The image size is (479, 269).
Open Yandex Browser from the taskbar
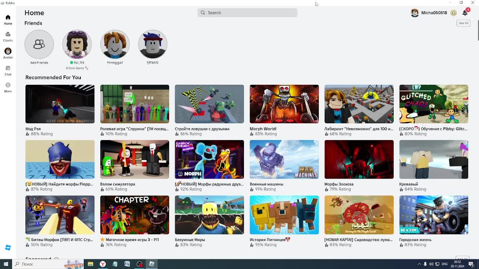[x=103, y=264]
